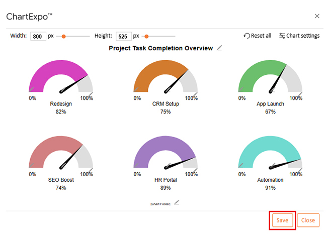Edit the chart title with the pencil icon
Screen dimensions: 327x240
coord(219,48)
